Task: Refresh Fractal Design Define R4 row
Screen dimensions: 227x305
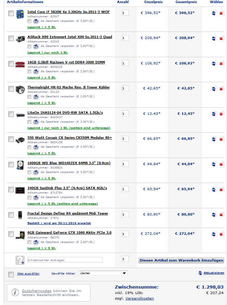Action: [214, 215]
